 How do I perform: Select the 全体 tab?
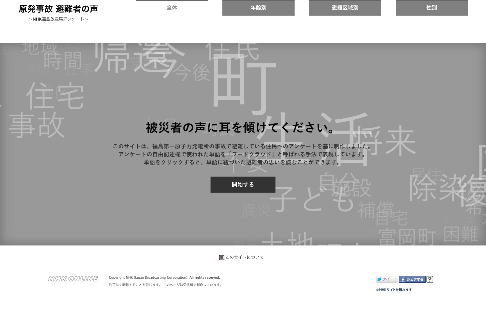[x=172, y=8]
